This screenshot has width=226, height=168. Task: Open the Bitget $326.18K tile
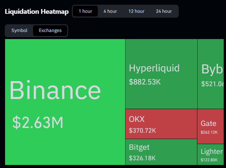[x=161, y=152]
